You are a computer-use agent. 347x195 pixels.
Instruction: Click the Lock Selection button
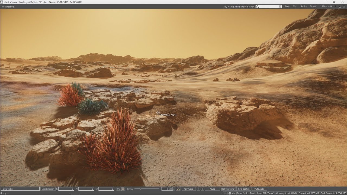pyautogui.click(x=48, y=189)
